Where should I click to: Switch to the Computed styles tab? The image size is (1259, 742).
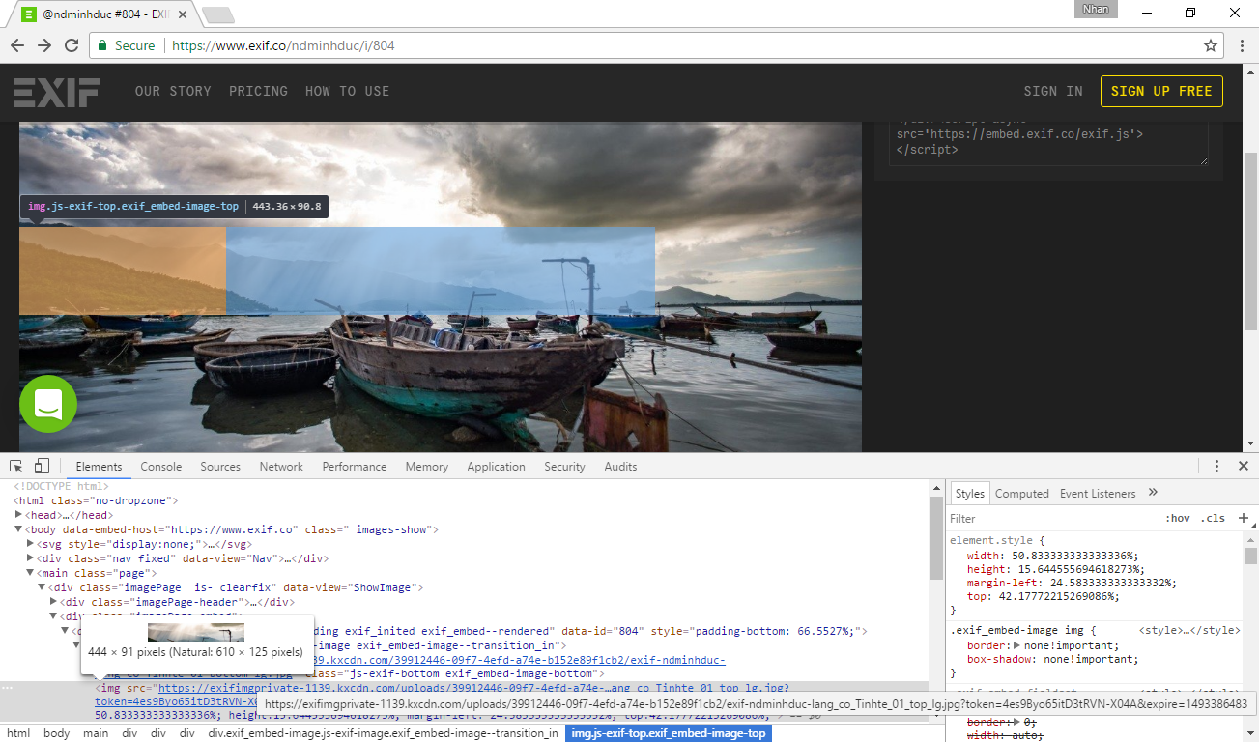[x=1022, y=494]
